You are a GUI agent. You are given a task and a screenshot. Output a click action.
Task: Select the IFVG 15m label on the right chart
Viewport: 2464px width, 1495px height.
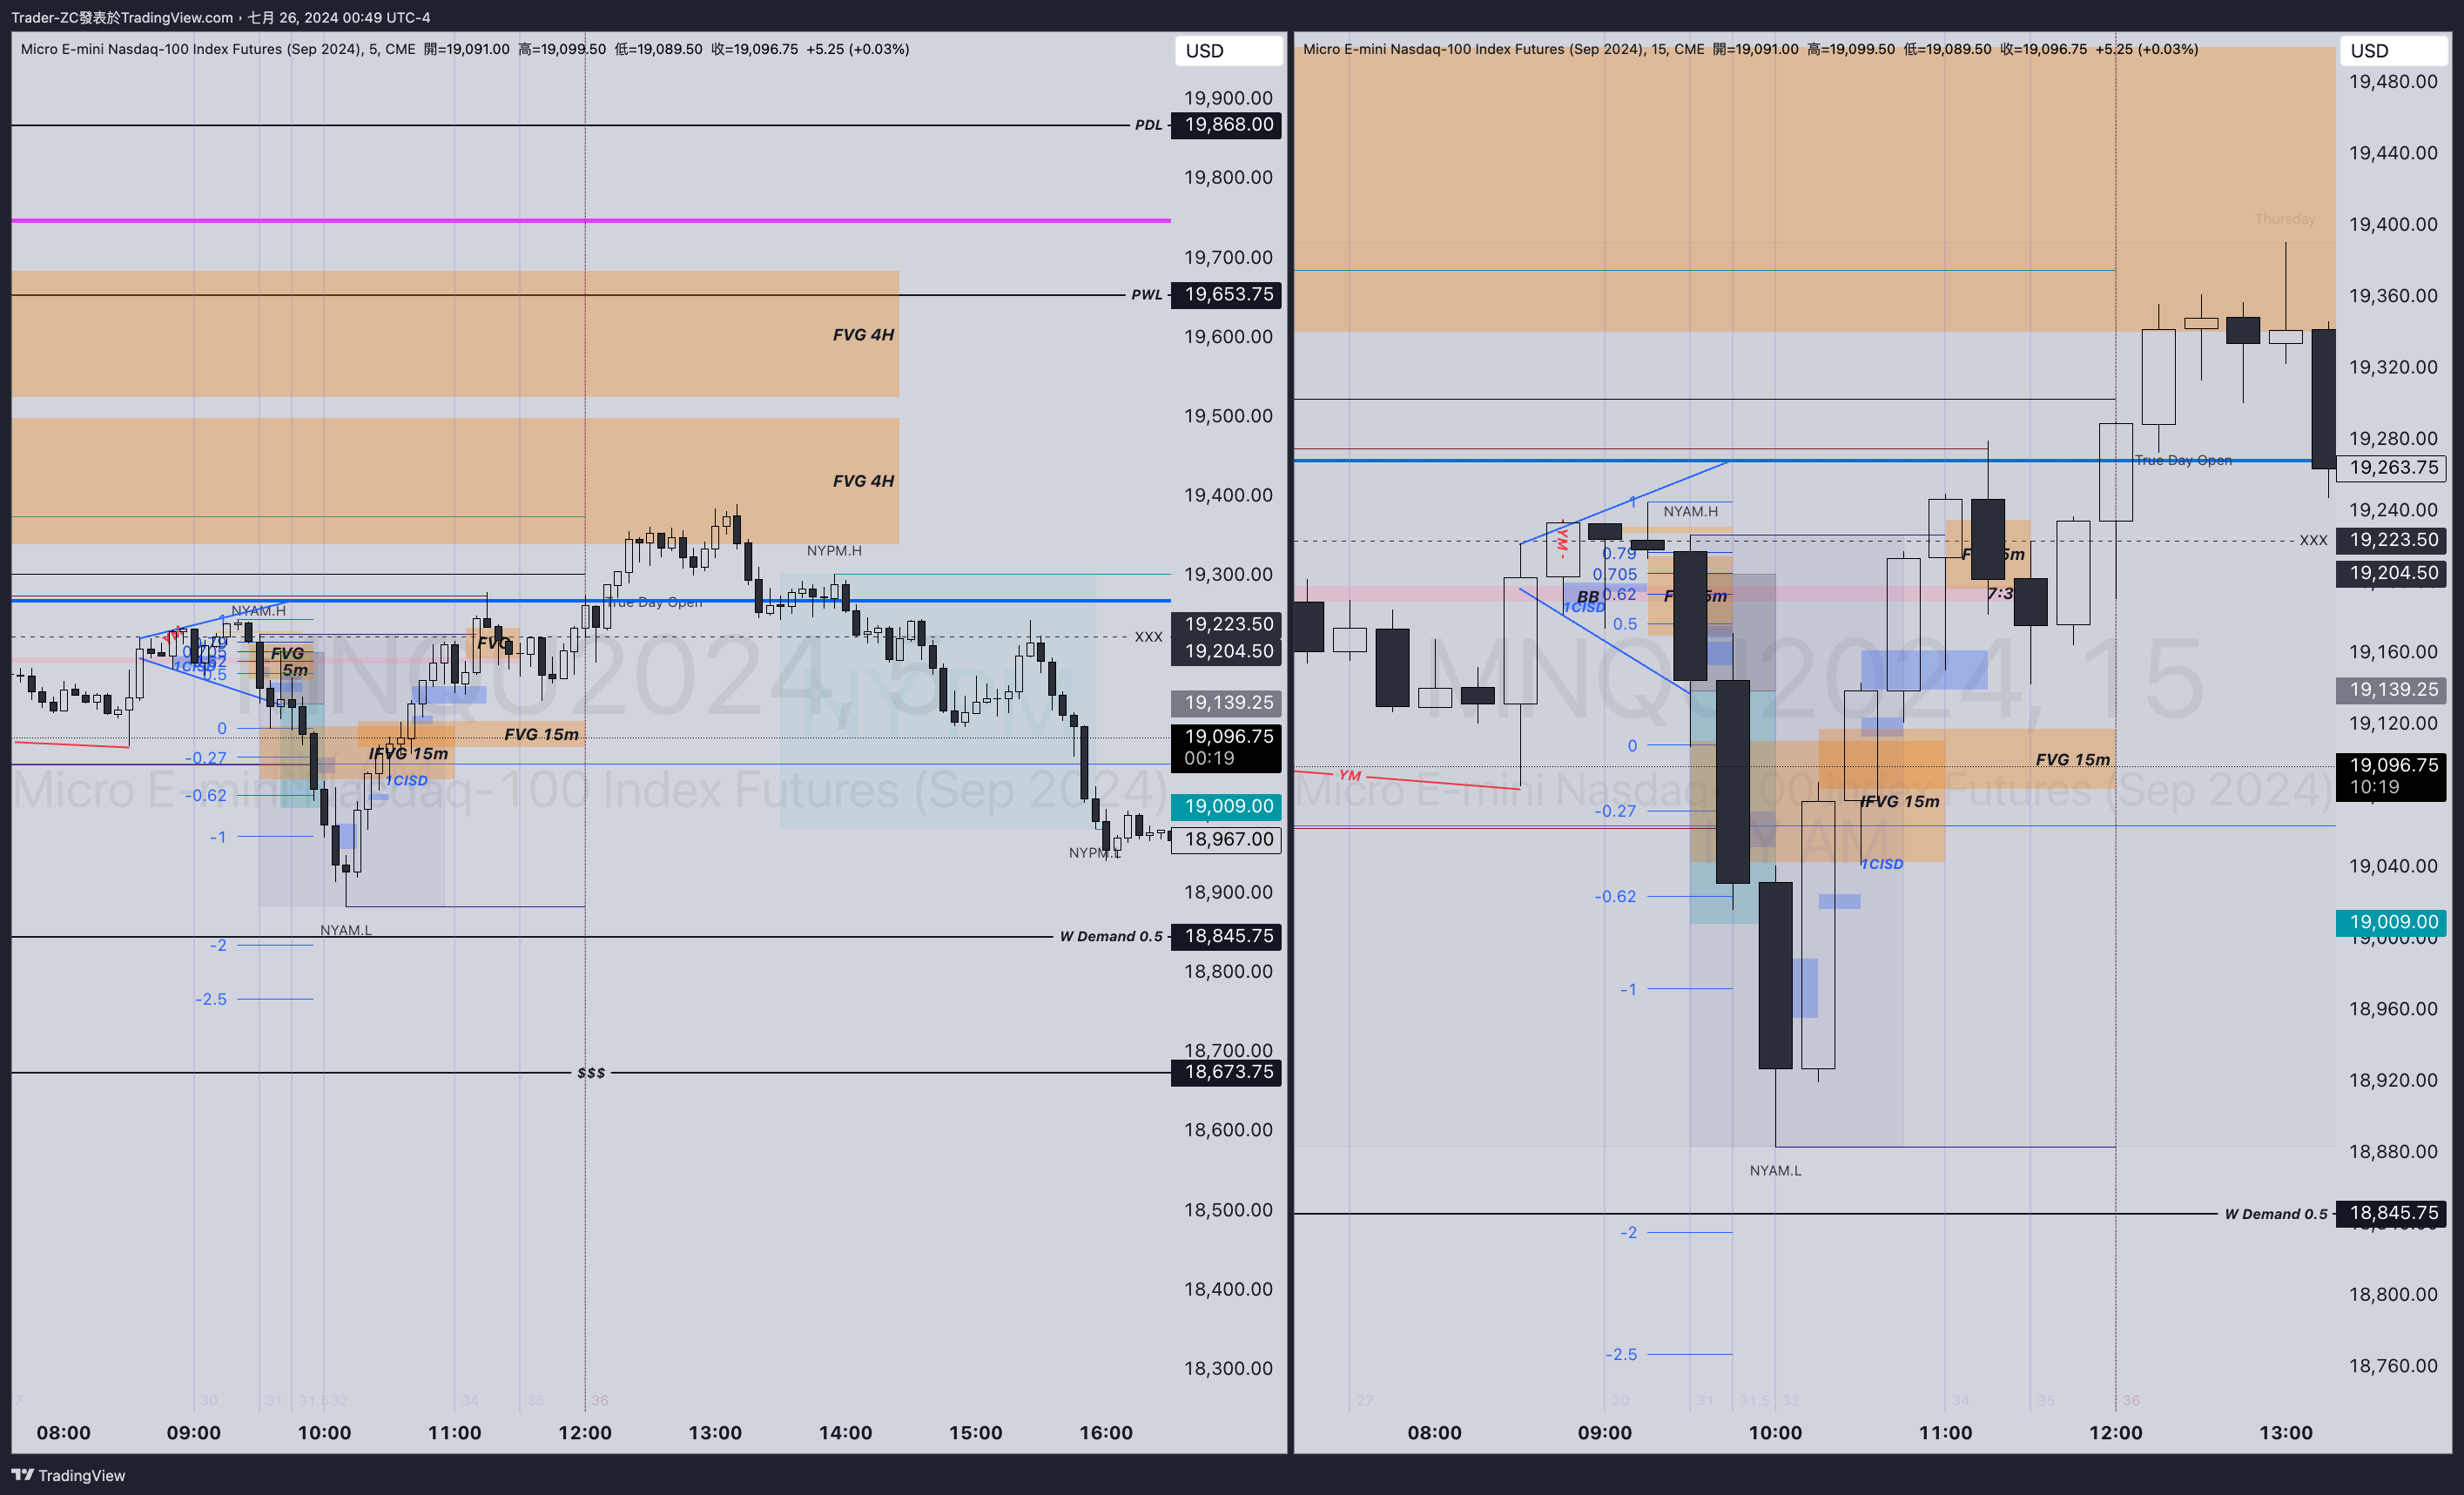pyautogui.click(x=1899, y=802)
